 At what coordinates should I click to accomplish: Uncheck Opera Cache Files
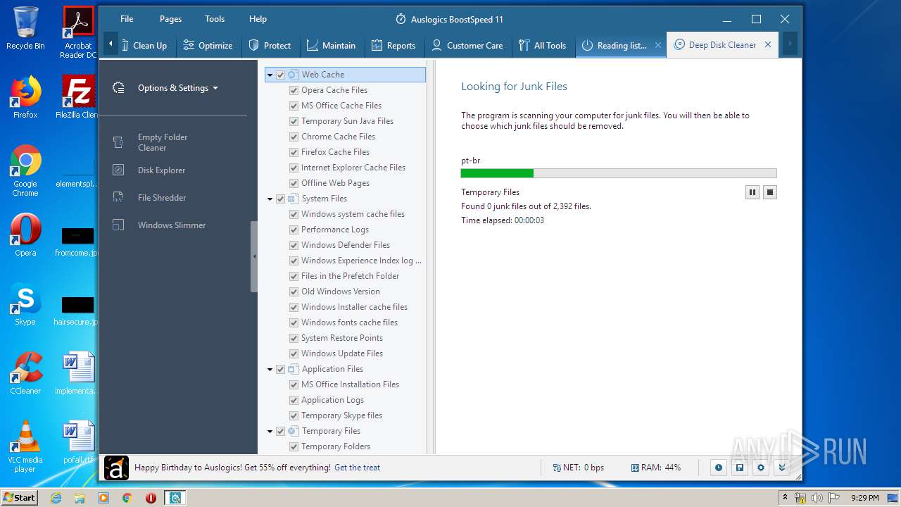click(x=294, y=90)
